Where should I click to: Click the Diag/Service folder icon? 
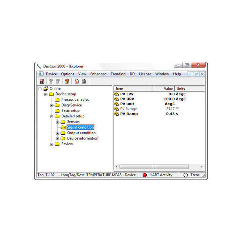pos(57,105)
